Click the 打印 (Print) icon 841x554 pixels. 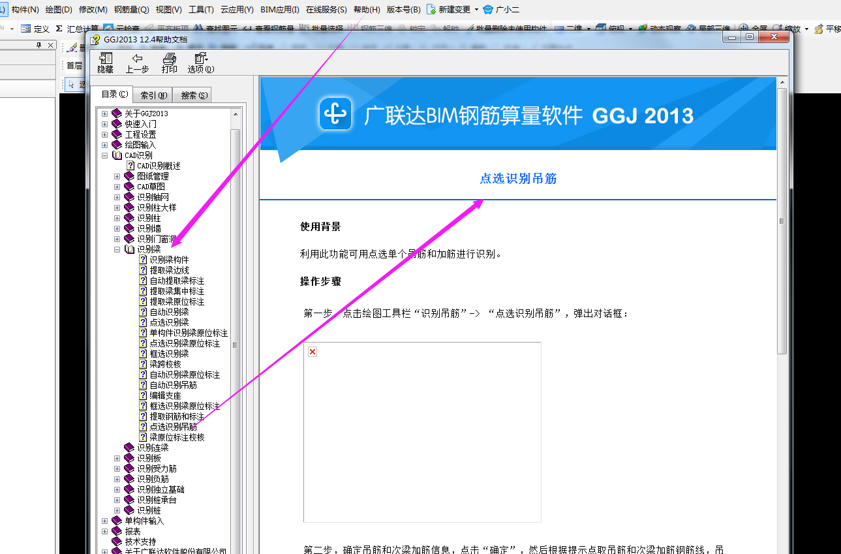point(169,59)
